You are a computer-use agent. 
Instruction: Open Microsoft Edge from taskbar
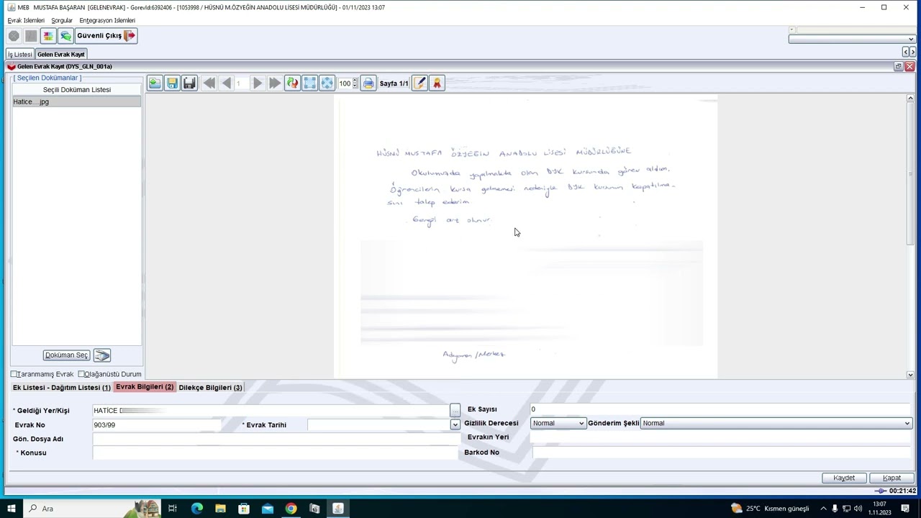196,509
